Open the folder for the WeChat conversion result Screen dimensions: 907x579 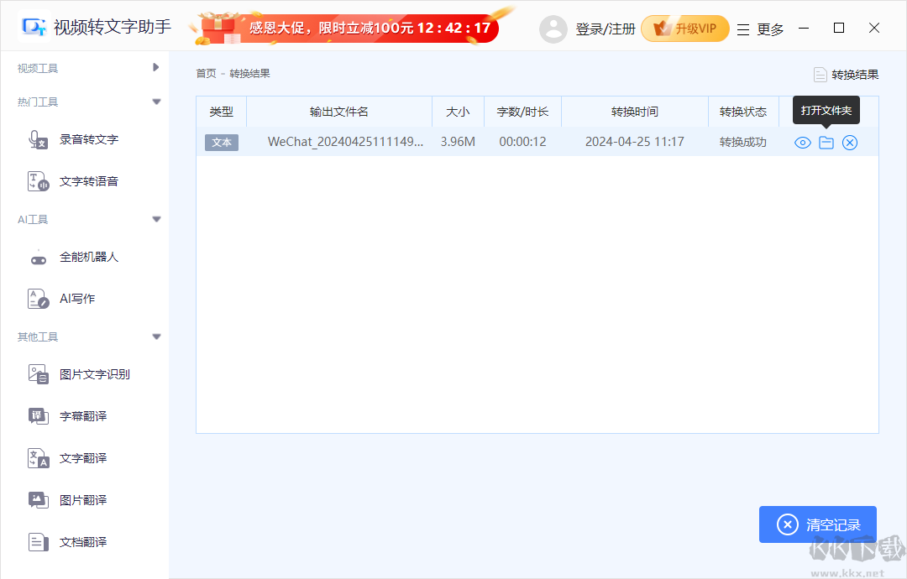(826, 142)
